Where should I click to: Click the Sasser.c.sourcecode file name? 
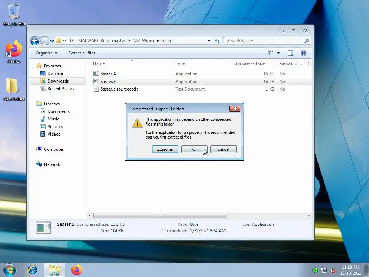pos(119,89)
